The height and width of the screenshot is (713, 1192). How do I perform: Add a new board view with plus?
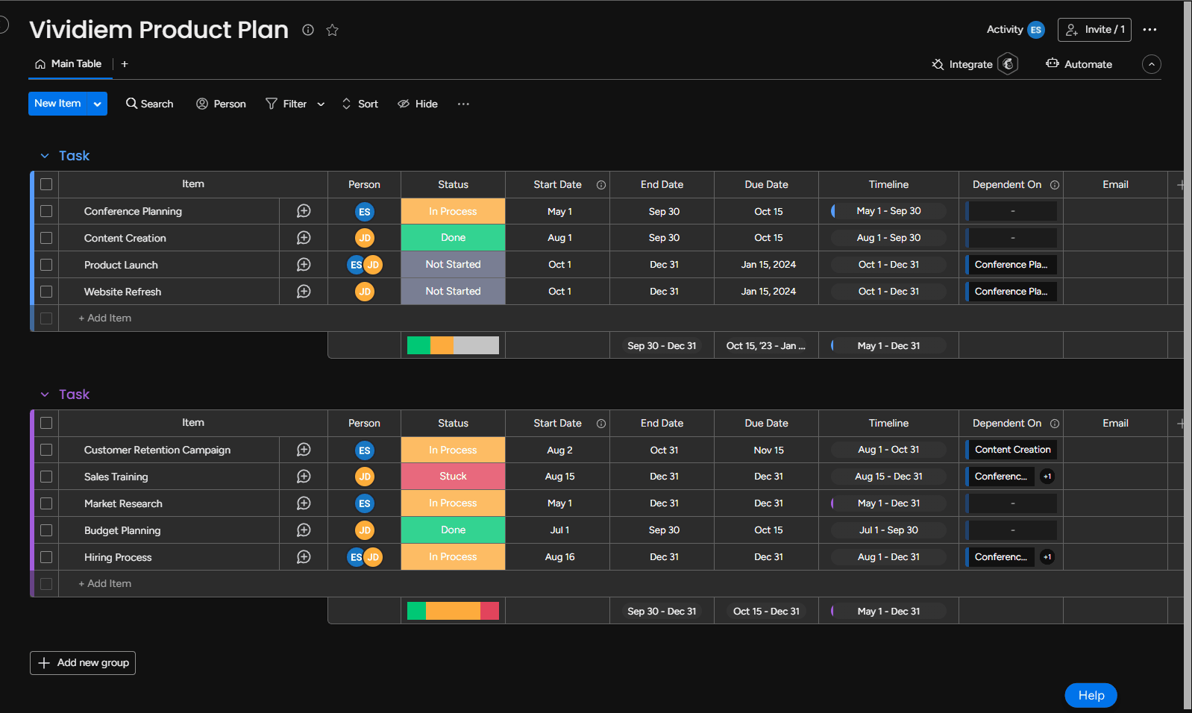tap(125, 64)
